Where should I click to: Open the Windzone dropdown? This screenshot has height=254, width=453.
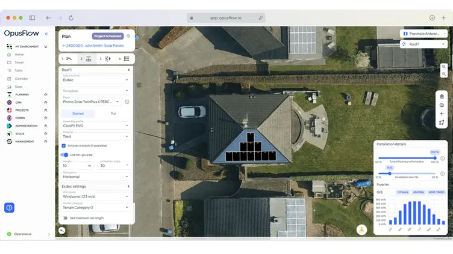[95, 196]
